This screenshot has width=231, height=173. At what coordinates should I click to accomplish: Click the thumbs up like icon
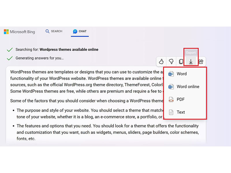click(x=161, y=61)
